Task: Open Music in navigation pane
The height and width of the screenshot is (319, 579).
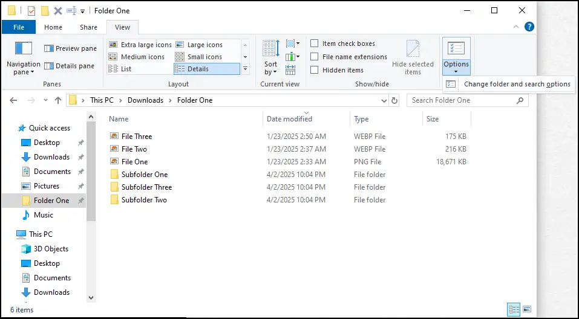Action: pos(43,215)
